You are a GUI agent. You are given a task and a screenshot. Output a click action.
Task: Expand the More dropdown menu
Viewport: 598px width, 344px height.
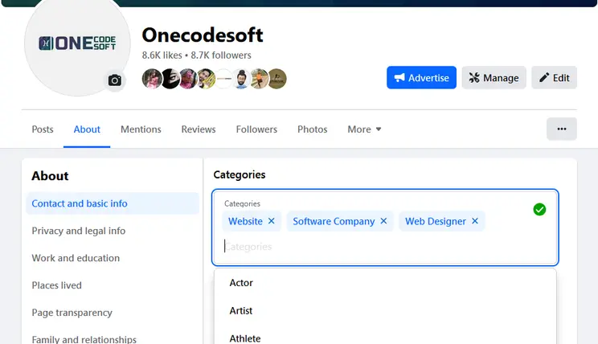click(x=364, y=129)
